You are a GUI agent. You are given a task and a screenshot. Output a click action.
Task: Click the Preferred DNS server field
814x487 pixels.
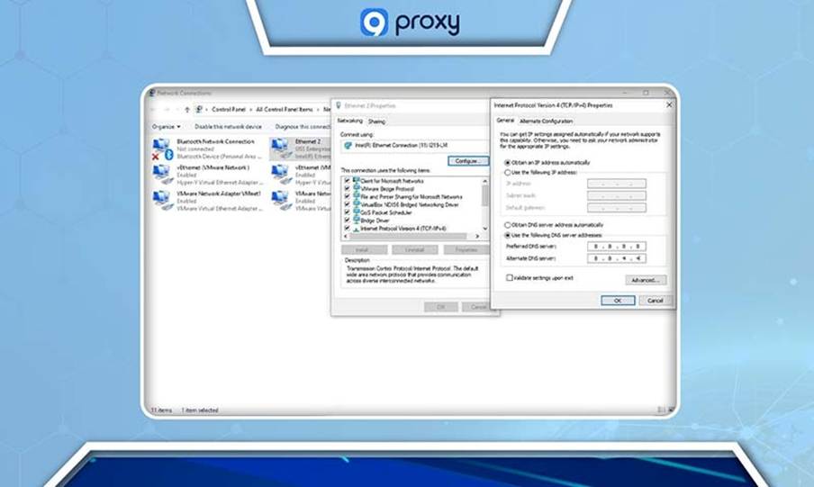coord(617,246)
